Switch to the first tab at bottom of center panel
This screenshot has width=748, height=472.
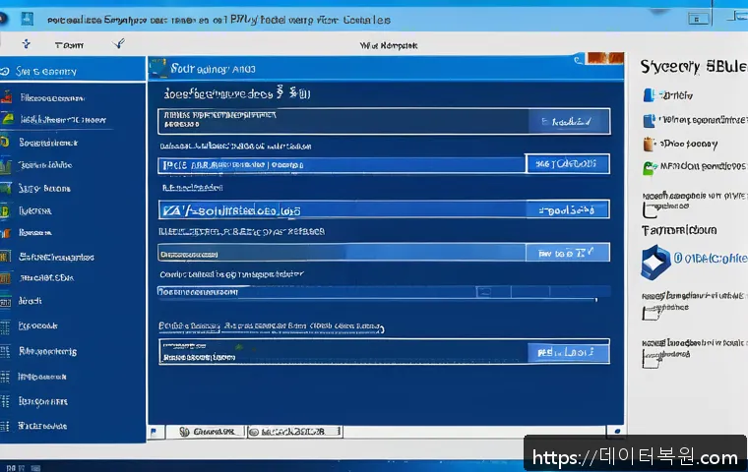click(207, 432)
